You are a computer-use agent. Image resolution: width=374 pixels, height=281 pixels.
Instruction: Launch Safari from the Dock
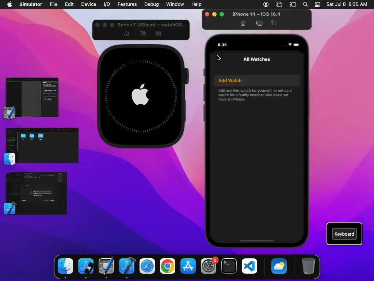click(147, 266)
